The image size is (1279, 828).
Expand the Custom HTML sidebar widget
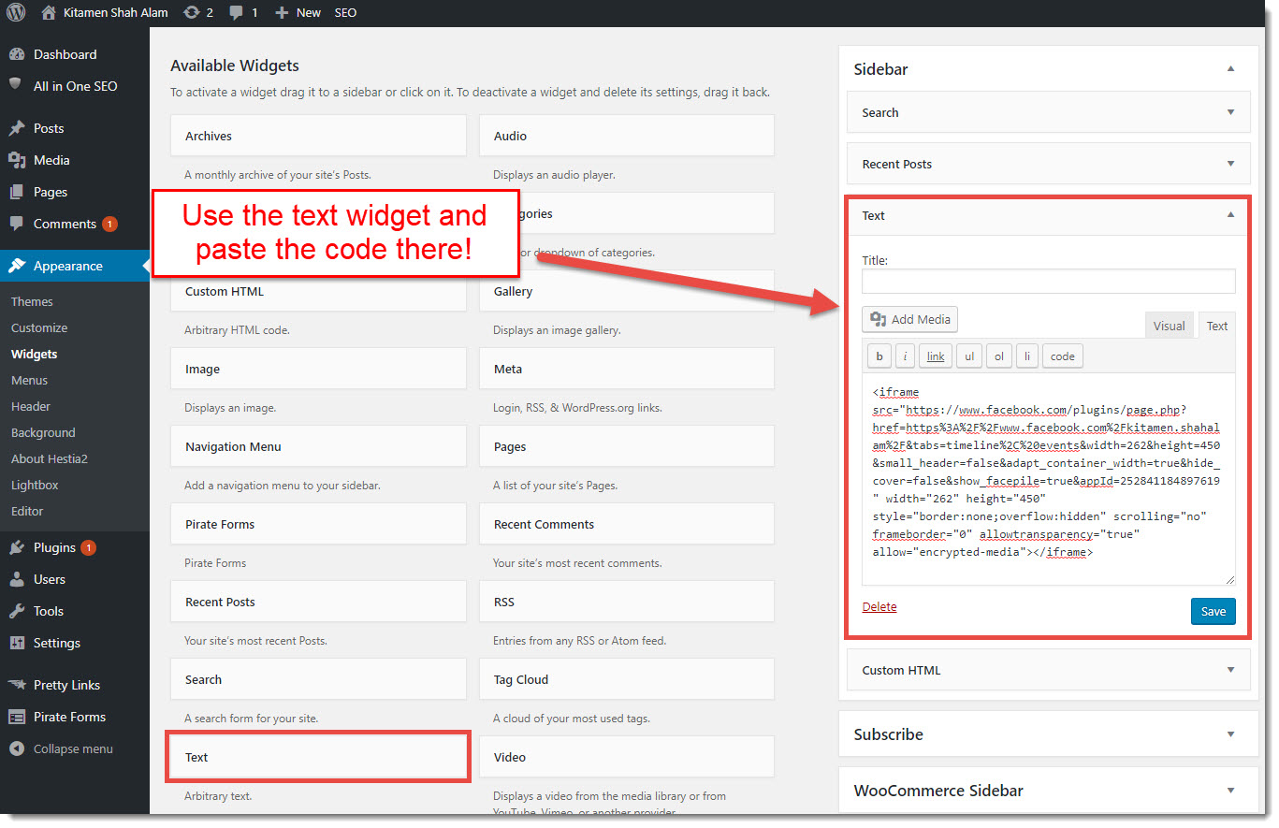[x=1230, y=670]
